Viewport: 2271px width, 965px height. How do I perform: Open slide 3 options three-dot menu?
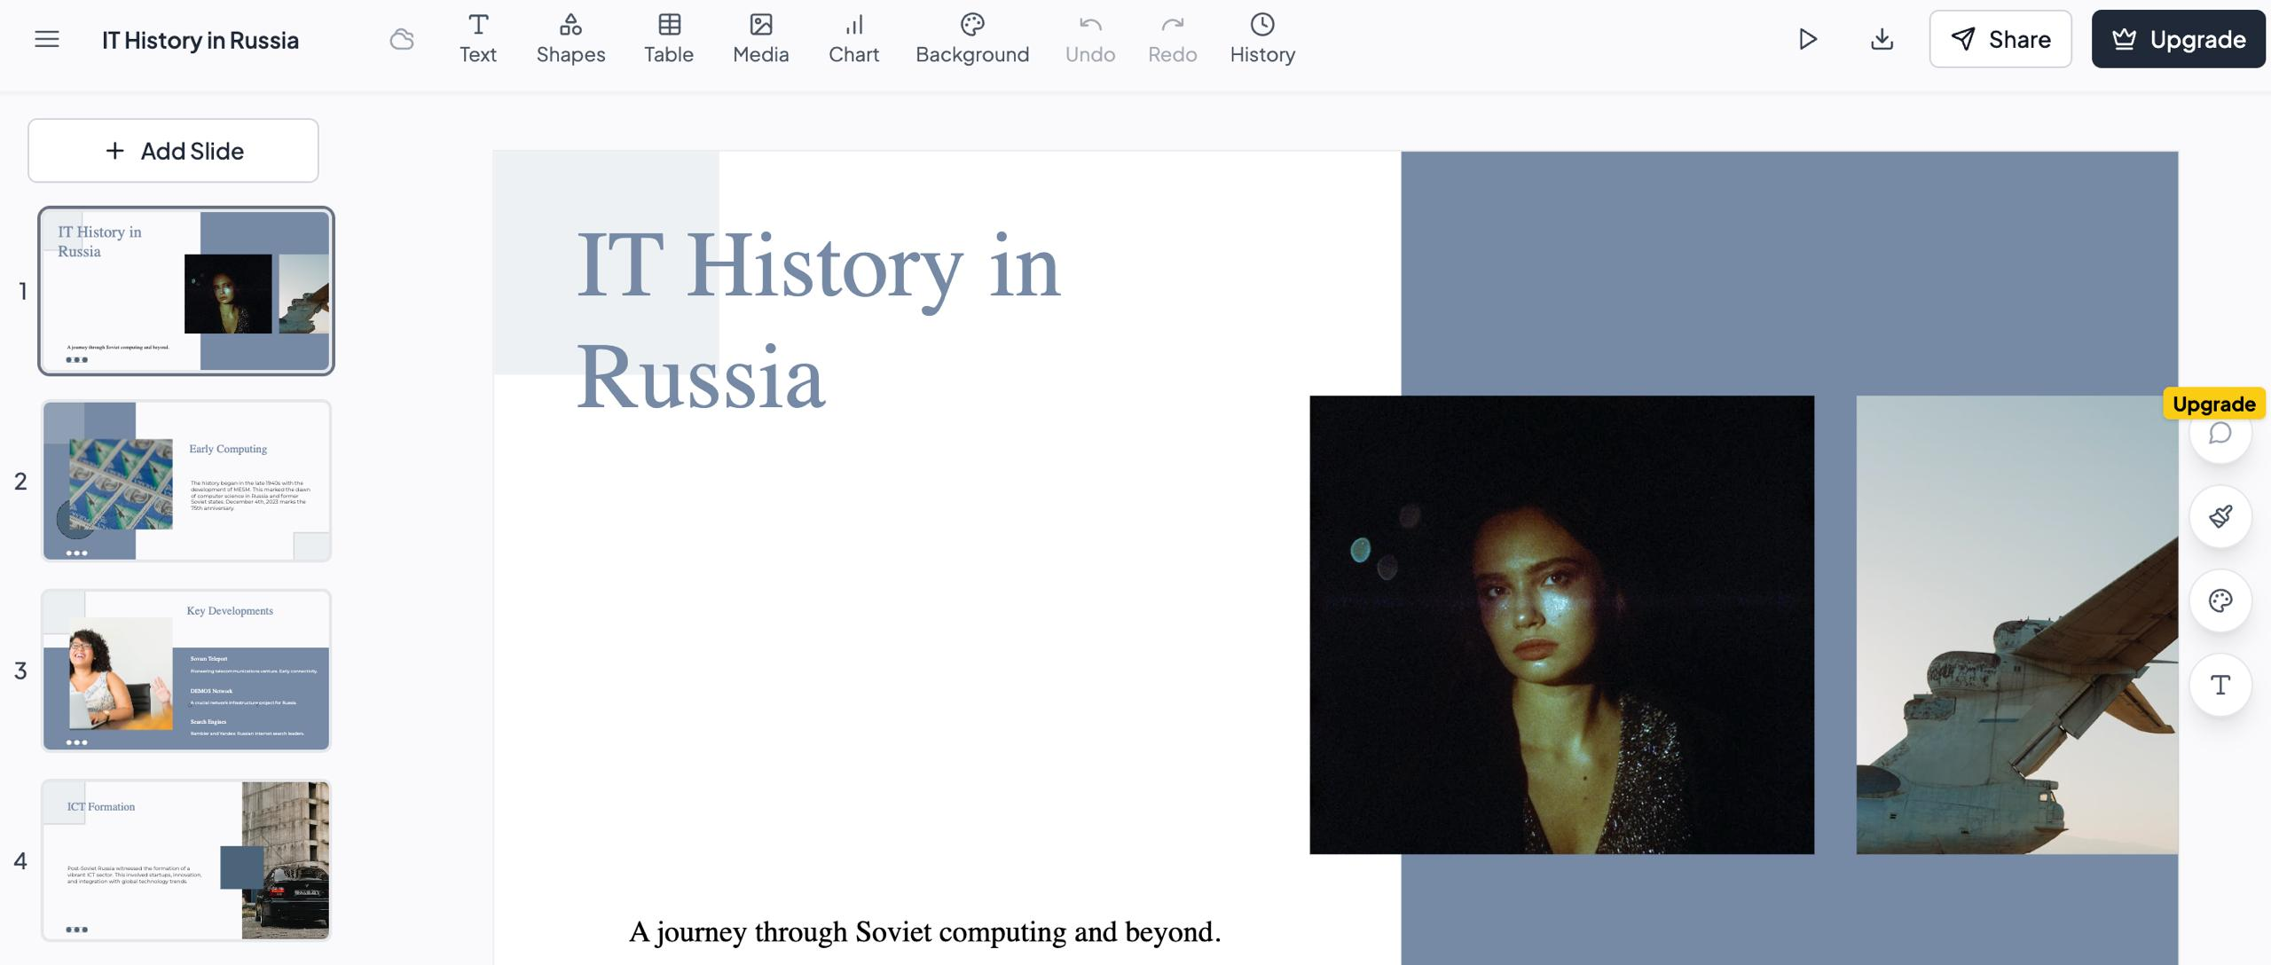tap(77, 742)
